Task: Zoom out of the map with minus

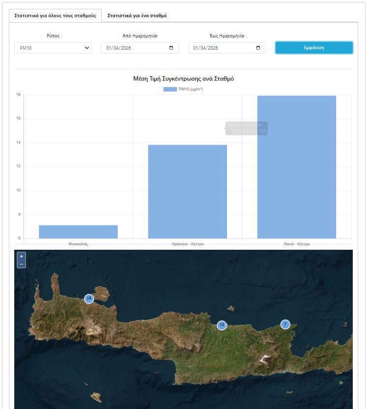Action: tap(21, 264)
